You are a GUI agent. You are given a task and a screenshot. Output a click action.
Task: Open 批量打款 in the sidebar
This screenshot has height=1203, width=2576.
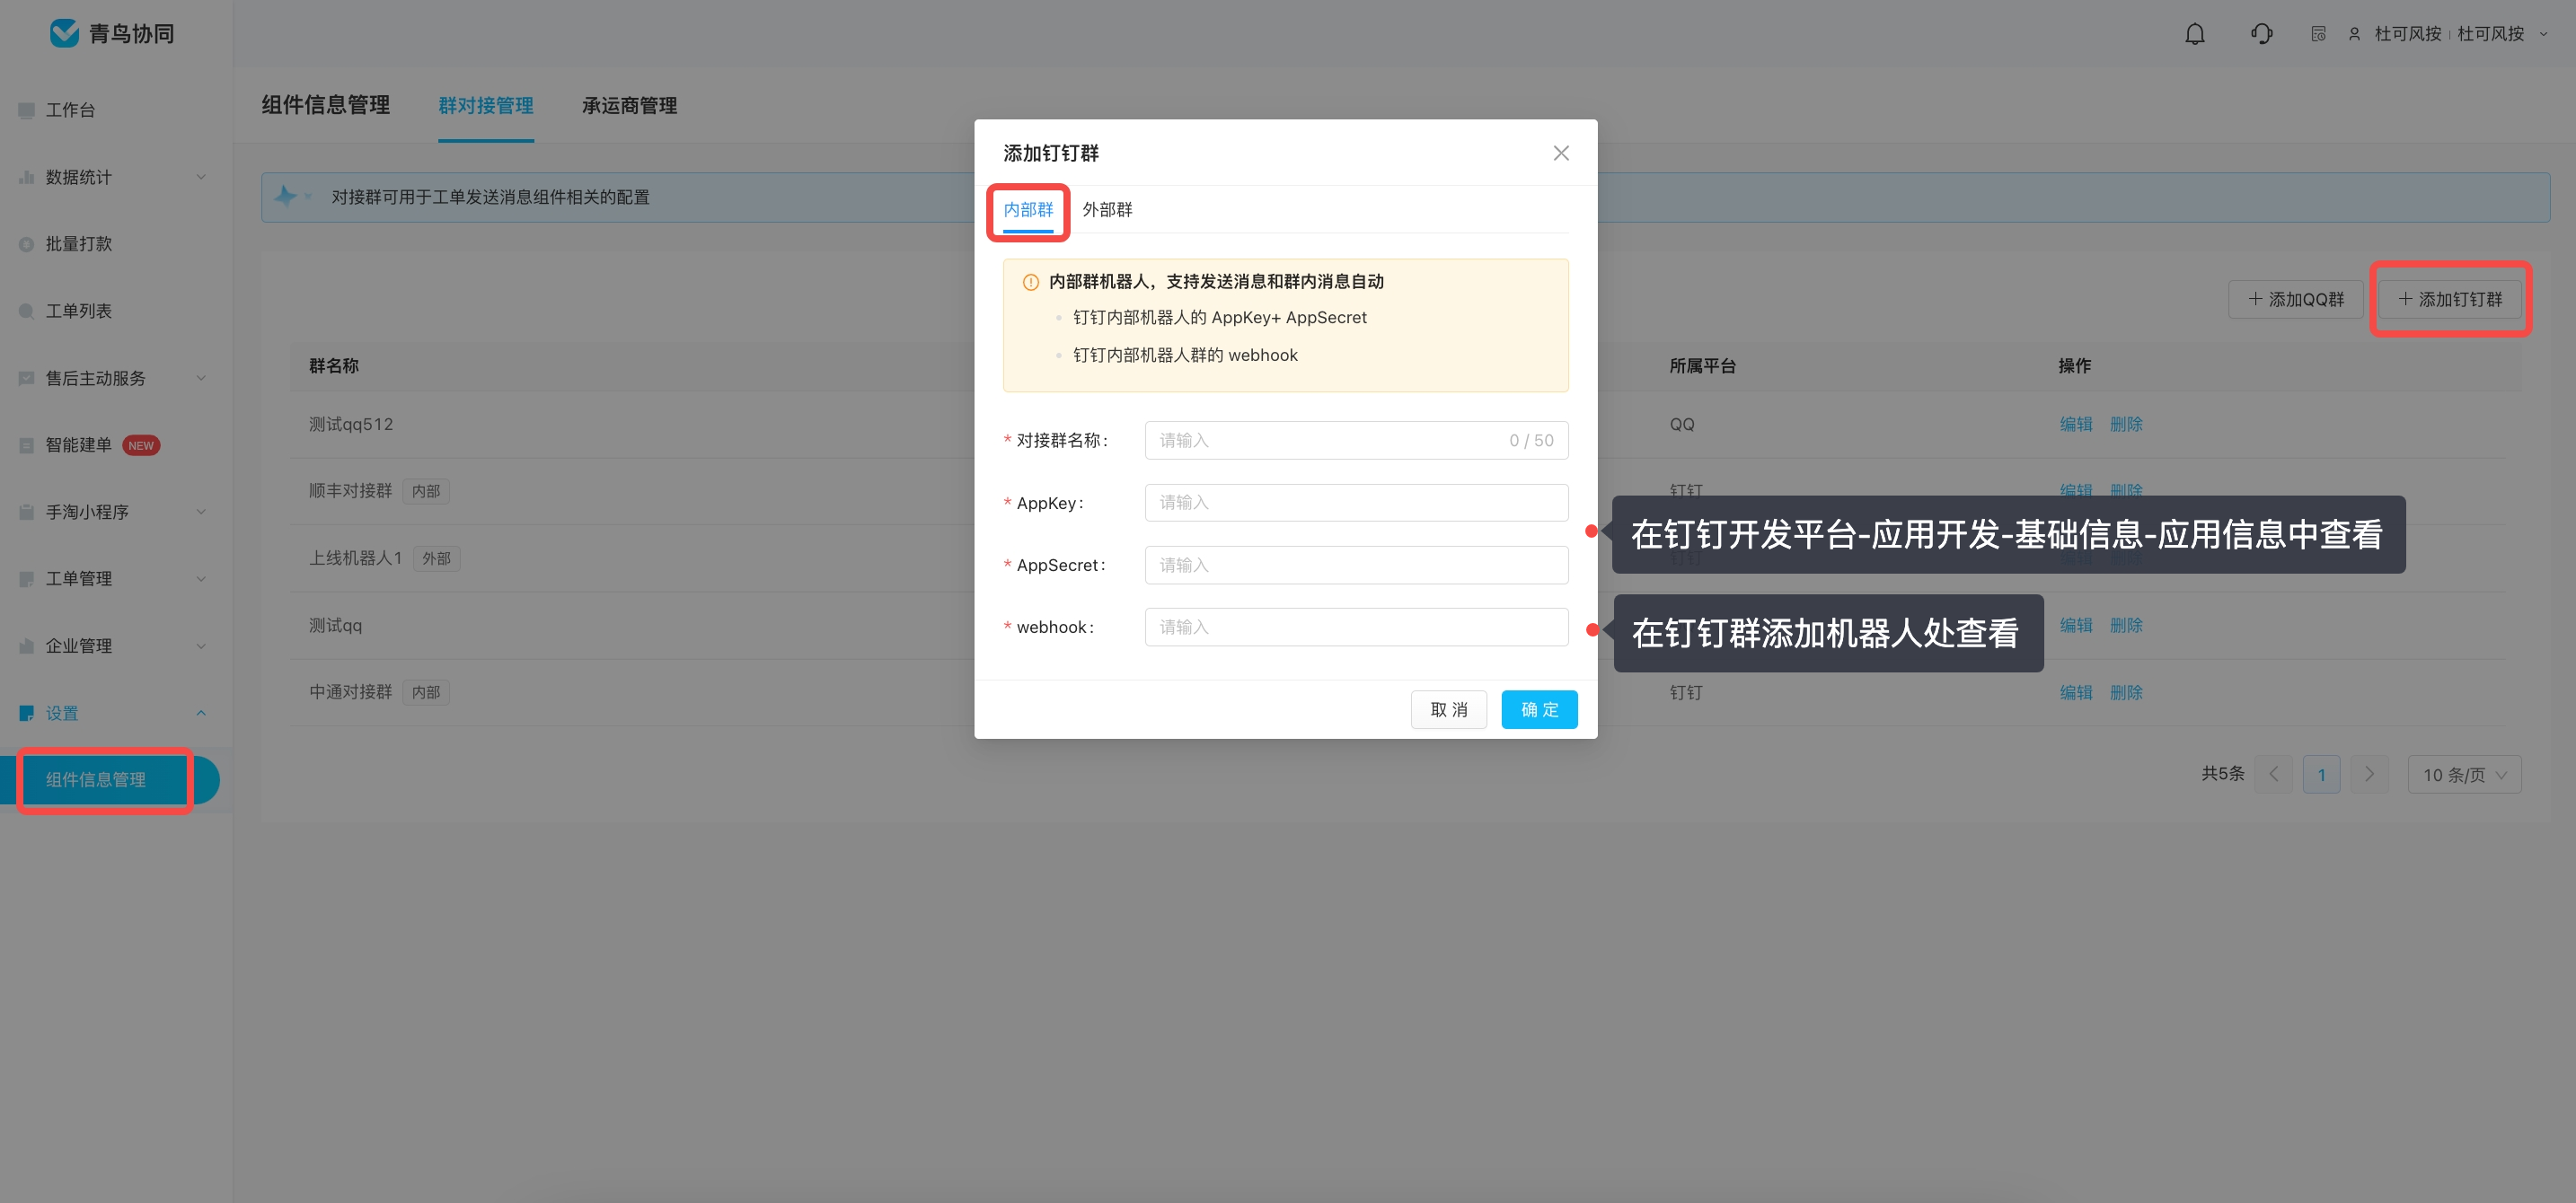(x=79, y=244)
